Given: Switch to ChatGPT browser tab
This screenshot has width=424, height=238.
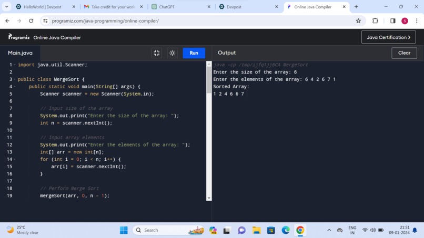Looking at the screenshot, I should tap(177, 7).
